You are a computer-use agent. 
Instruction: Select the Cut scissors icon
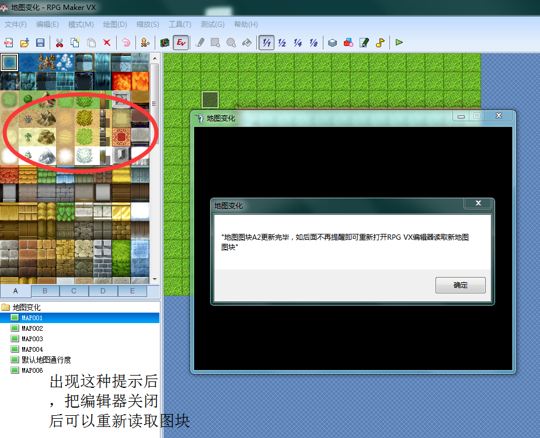coord(59,43)
